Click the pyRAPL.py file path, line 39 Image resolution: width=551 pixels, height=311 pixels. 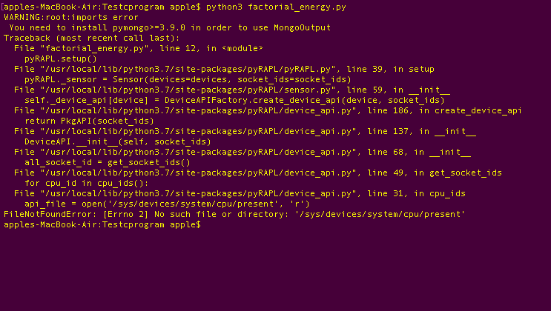click(224, 69)
